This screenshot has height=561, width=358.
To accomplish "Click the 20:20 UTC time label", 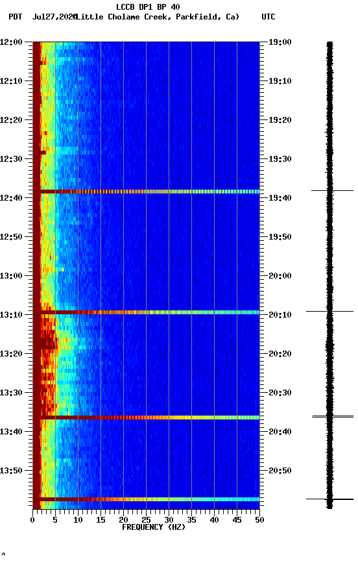I will [280, 354].
